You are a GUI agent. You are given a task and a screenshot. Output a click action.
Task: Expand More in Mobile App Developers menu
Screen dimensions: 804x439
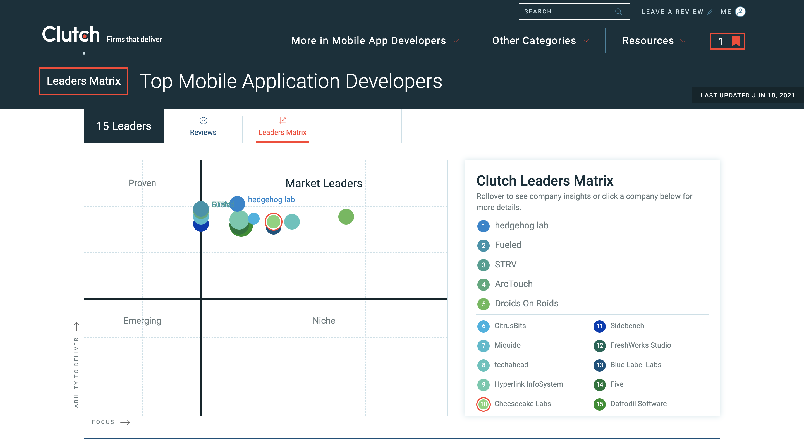pyautogui.click(x=375, y=40)
